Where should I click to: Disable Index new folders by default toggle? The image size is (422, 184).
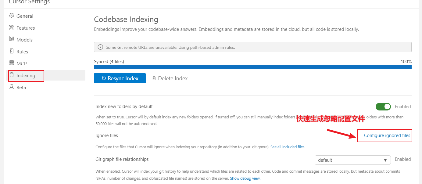tap(383, 106)
